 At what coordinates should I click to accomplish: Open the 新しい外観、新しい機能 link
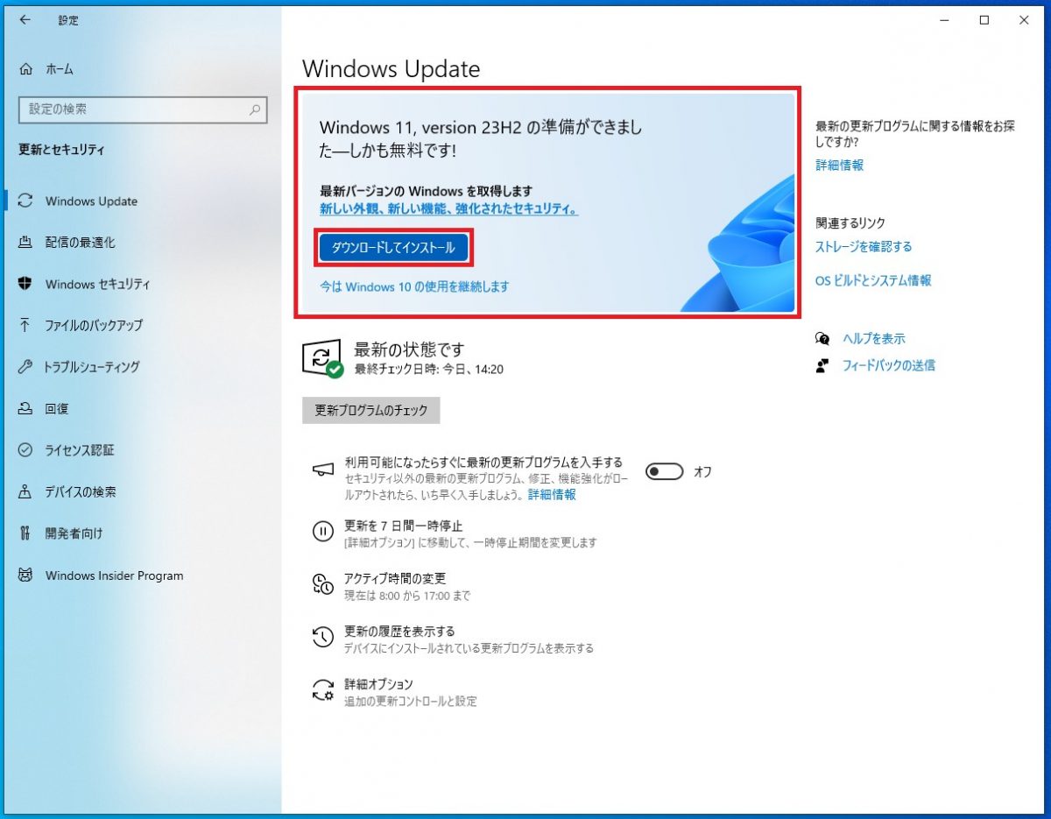click(448, 209)
